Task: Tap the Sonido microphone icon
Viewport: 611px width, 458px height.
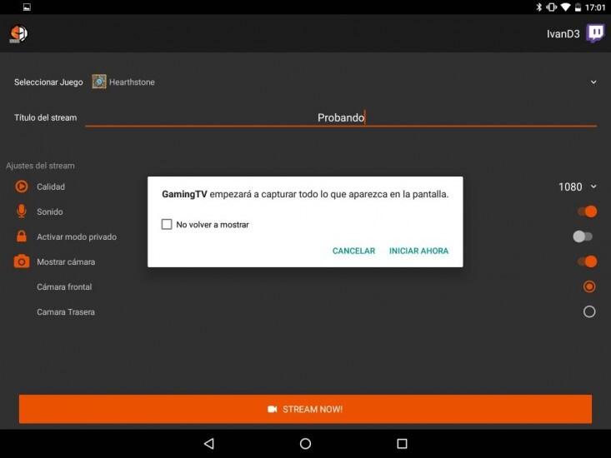Action: (22, 212)
